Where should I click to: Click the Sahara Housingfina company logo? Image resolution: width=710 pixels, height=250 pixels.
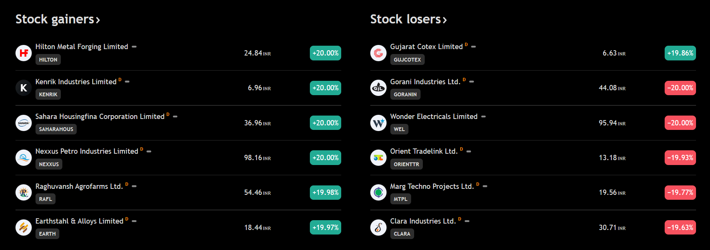23,123
